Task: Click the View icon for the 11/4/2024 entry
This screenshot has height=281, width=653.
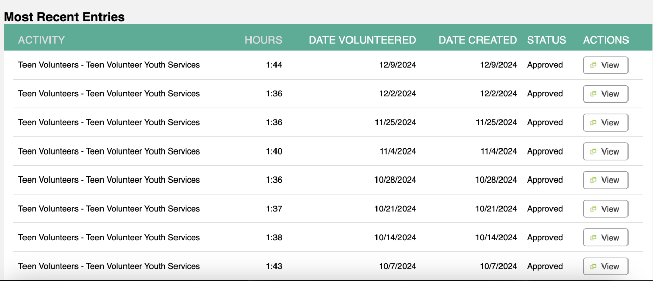Action: [x=594, y=151]
